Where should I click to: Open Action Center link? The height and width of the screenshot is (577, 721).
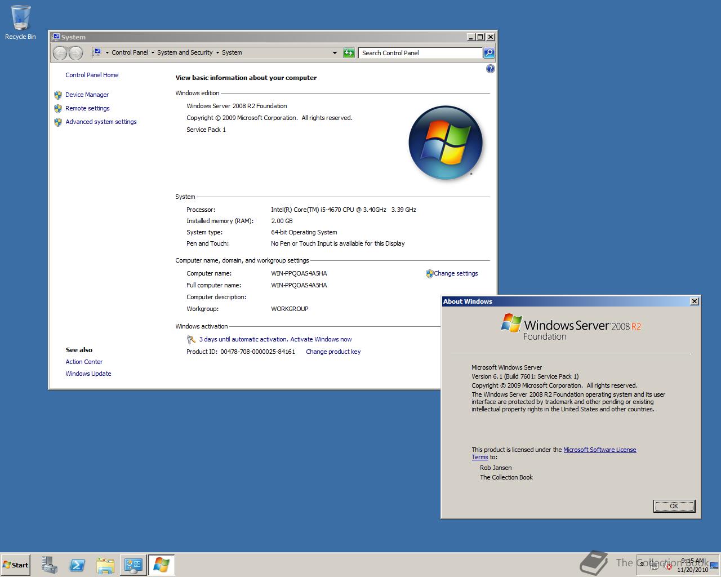pos(84,362)
